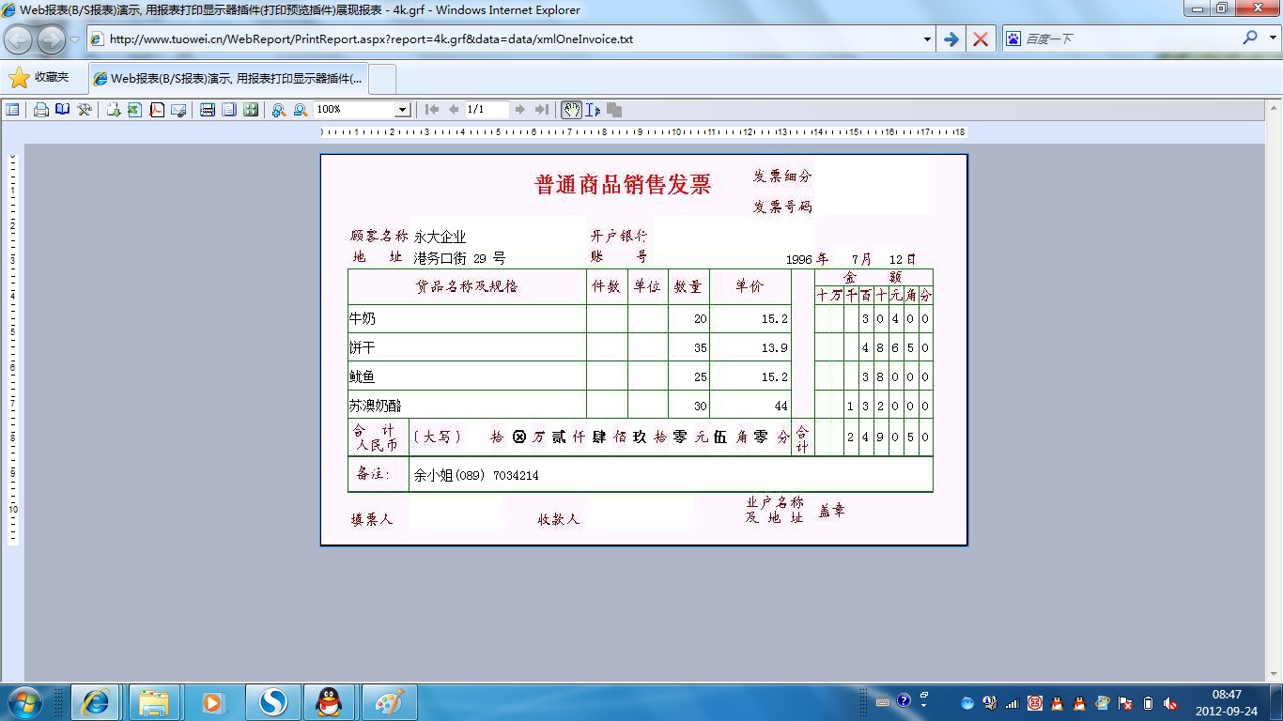Open the bookmark book icon
1283x721 pixels.
point(62,110)
